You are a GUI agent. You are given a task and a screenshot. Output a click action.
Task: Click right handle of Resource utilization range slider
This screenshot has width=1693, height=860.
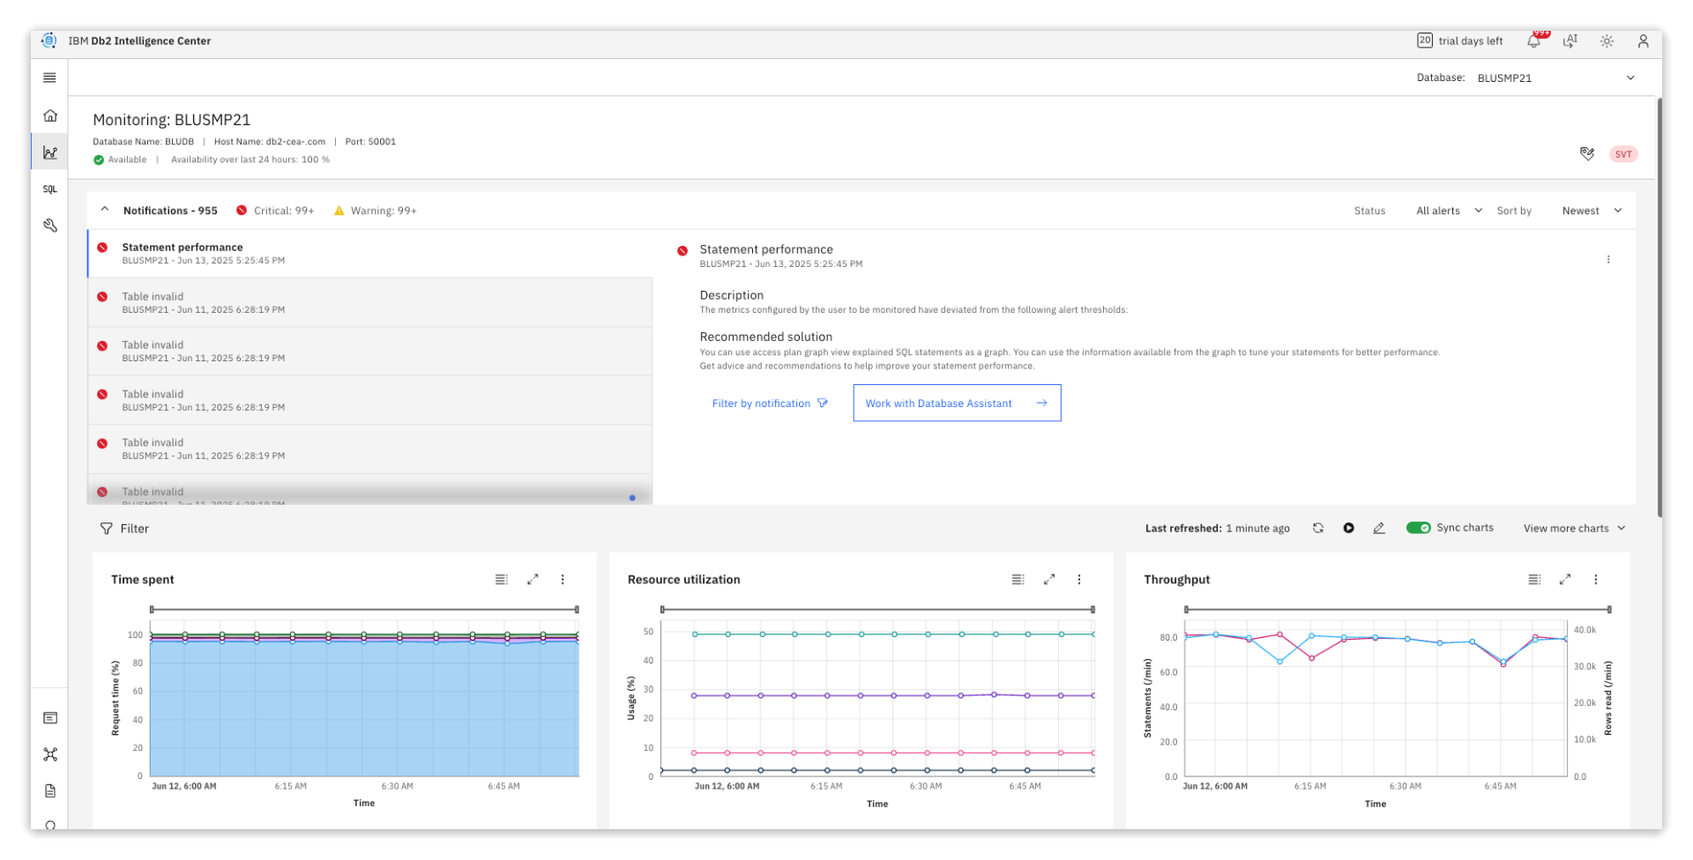click(1093, 609)
